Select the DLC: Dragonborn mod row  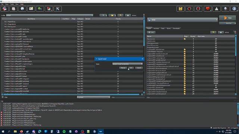click(x=72, y=24)
